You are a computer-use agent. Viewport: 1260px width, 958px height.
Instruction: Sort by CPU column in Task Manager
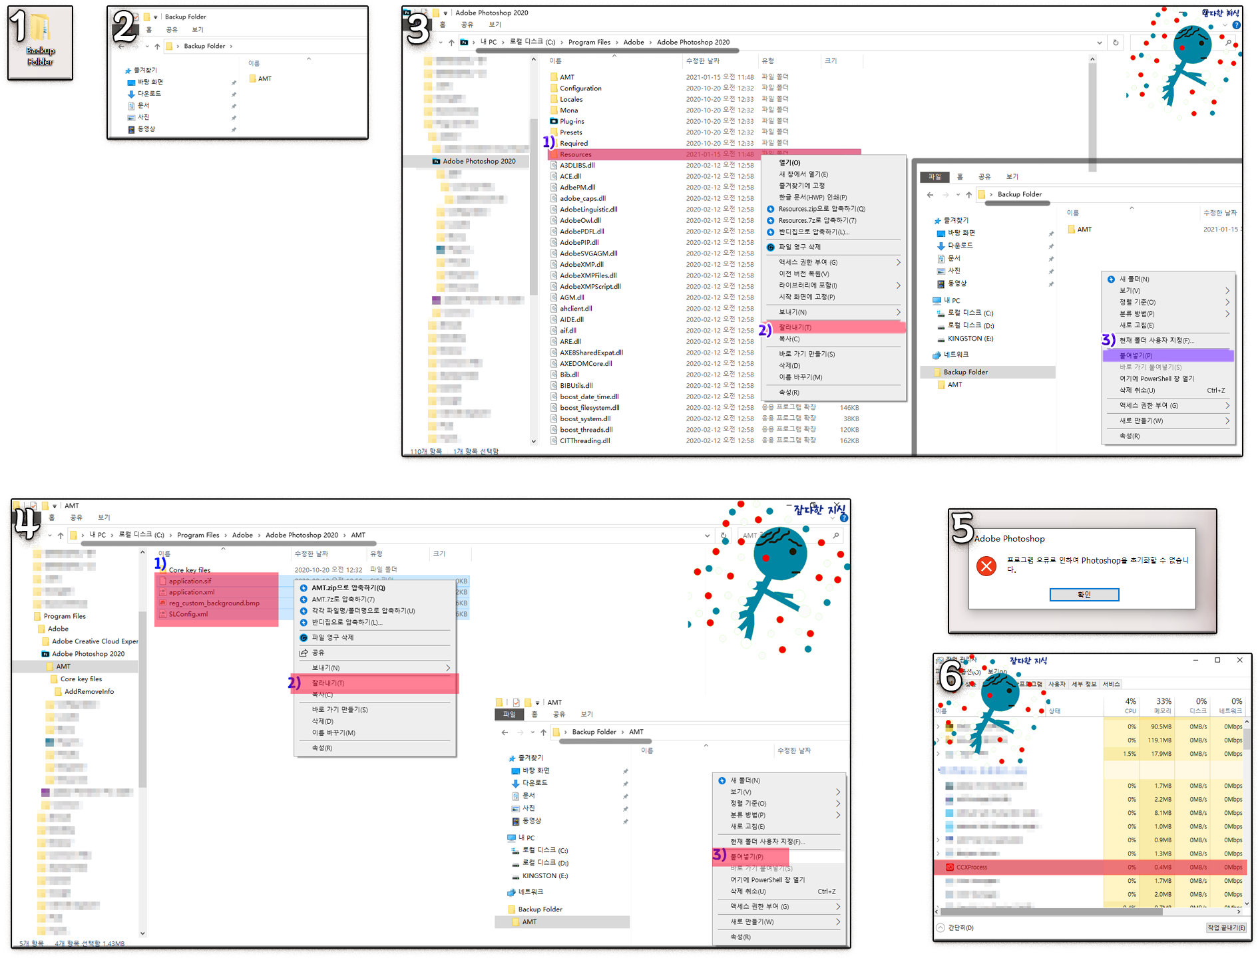[x=1122, y=707]
